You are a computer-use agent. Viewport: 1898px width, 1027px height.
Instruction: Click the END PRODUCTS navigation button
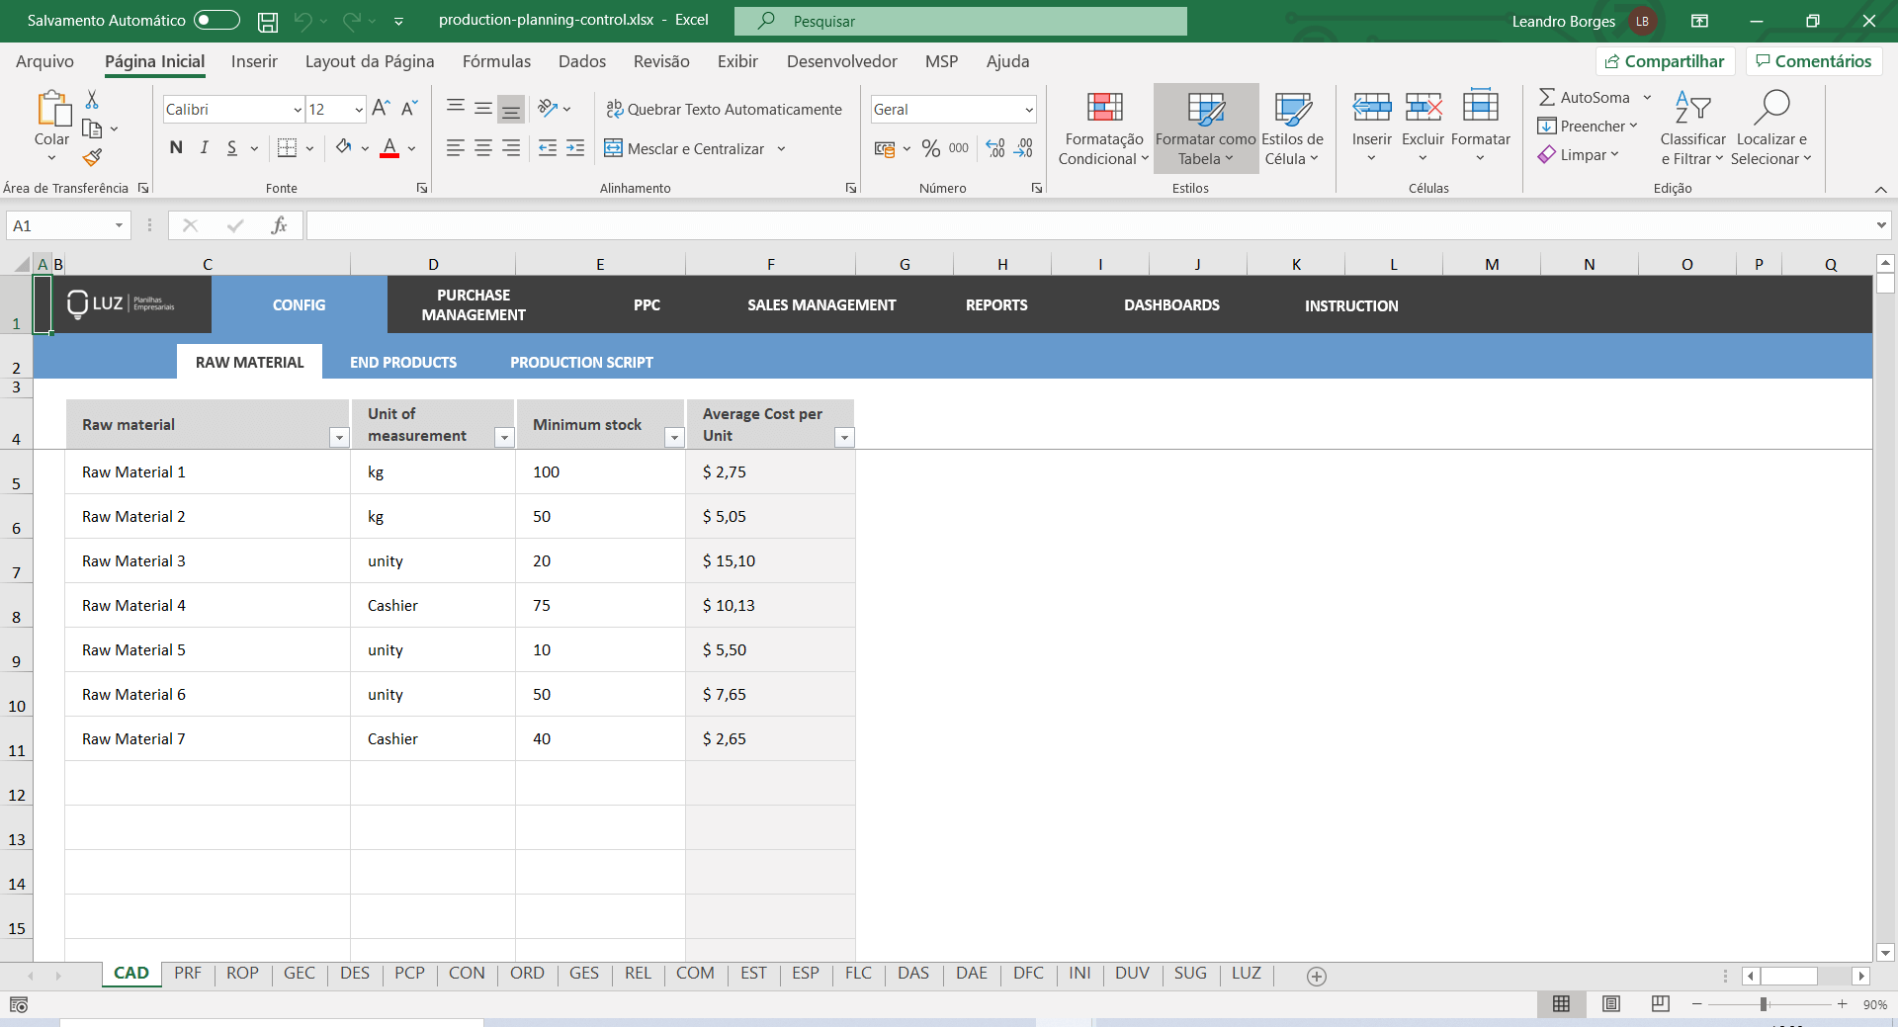[402, 362]
